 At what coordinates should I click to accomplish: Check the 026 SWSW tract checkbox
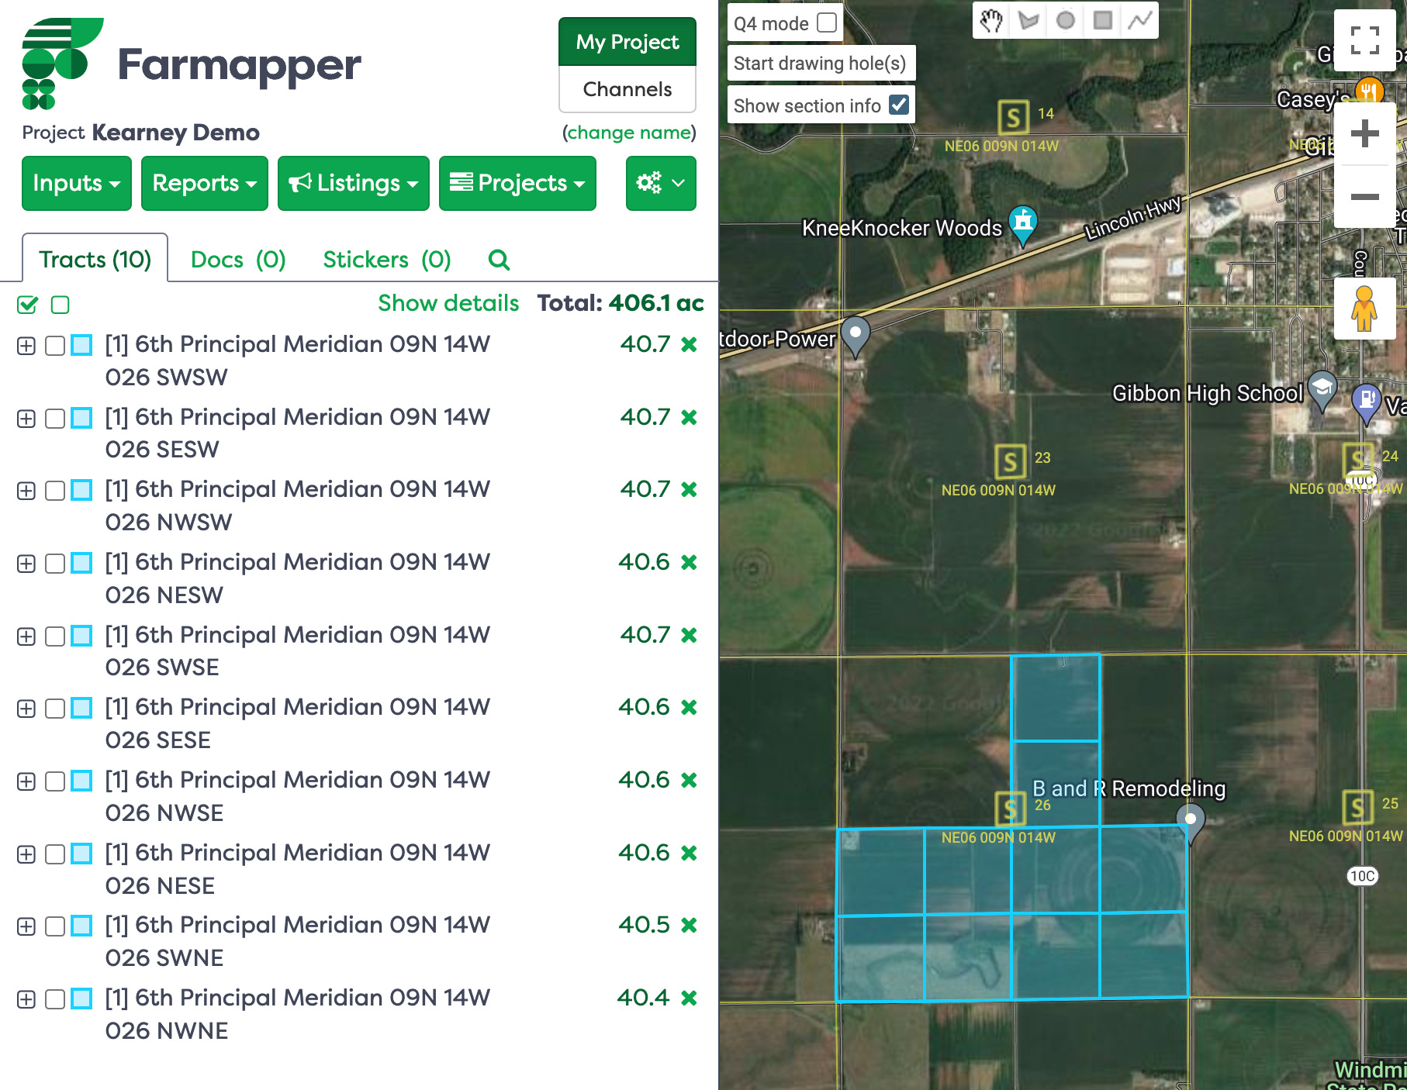pyautogui.click(x=54, y=346)
